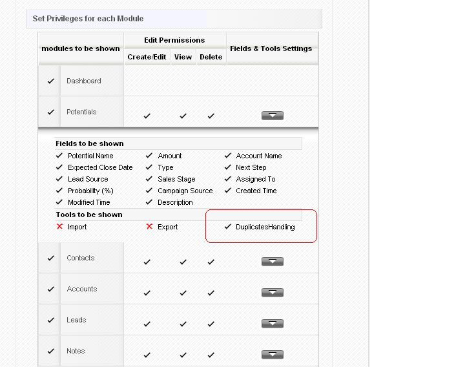
Task: Click the Create/Edit column header
Action: [147, 57]
